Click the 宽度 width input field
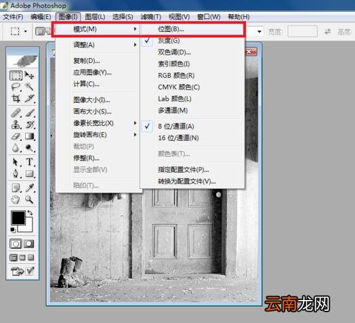 (x=302, y=31)
